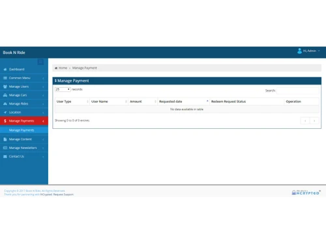Expand the Manage Users chevron
326x244 pixels.
[43, 87]
